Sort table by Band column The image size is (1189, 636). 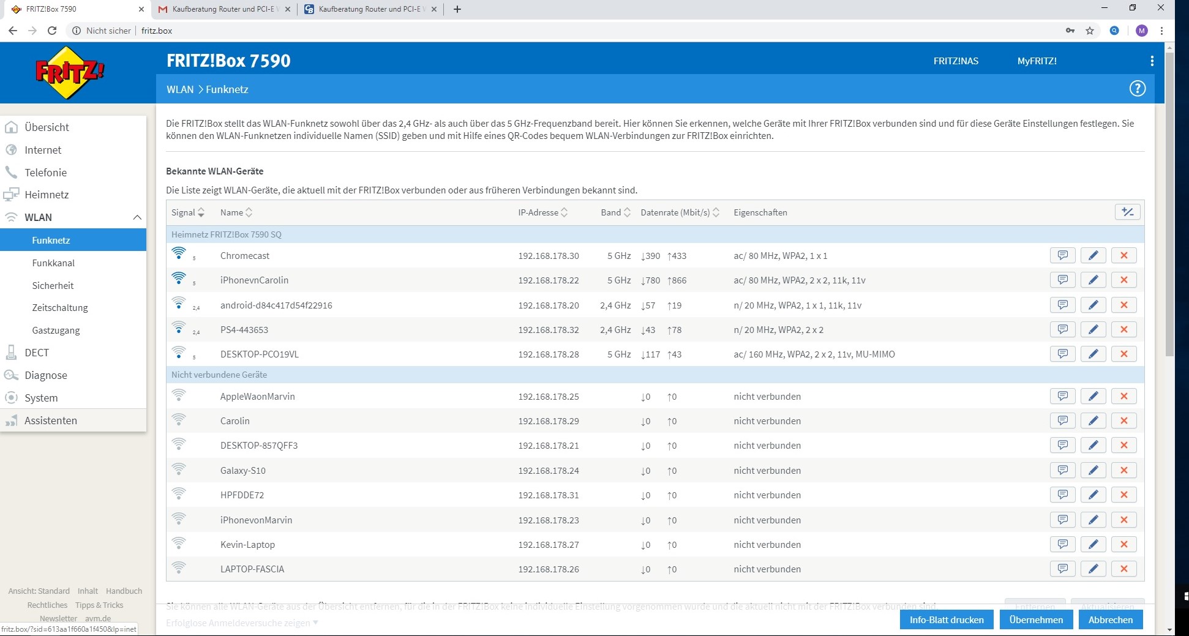[615, 212]
